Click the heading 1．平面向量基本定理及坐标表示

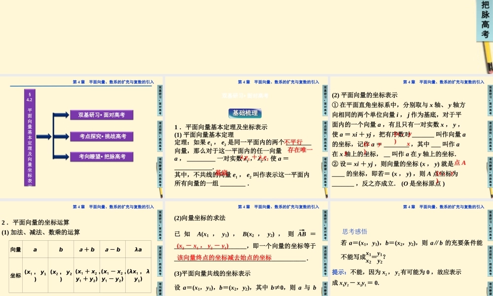221,127
